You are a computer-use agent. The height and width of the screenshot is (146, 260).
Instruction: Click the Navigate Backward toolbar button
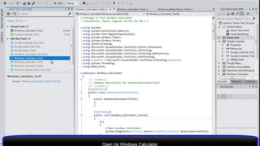click(5, 3)
